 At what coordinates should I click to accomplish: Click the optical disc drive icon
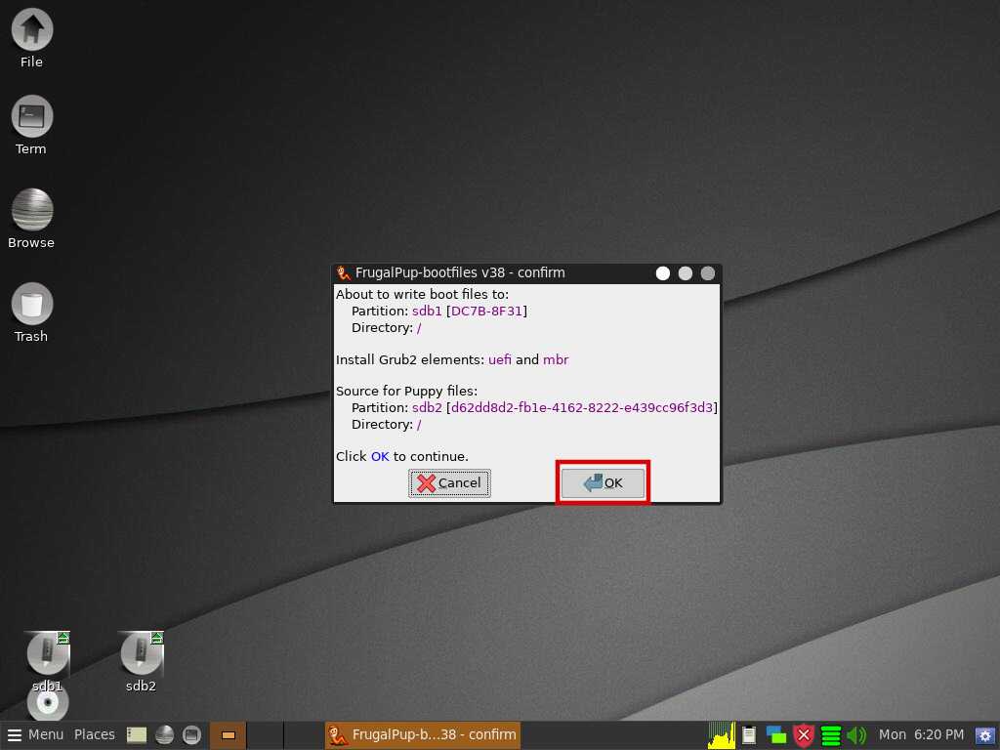click(47, 703)
